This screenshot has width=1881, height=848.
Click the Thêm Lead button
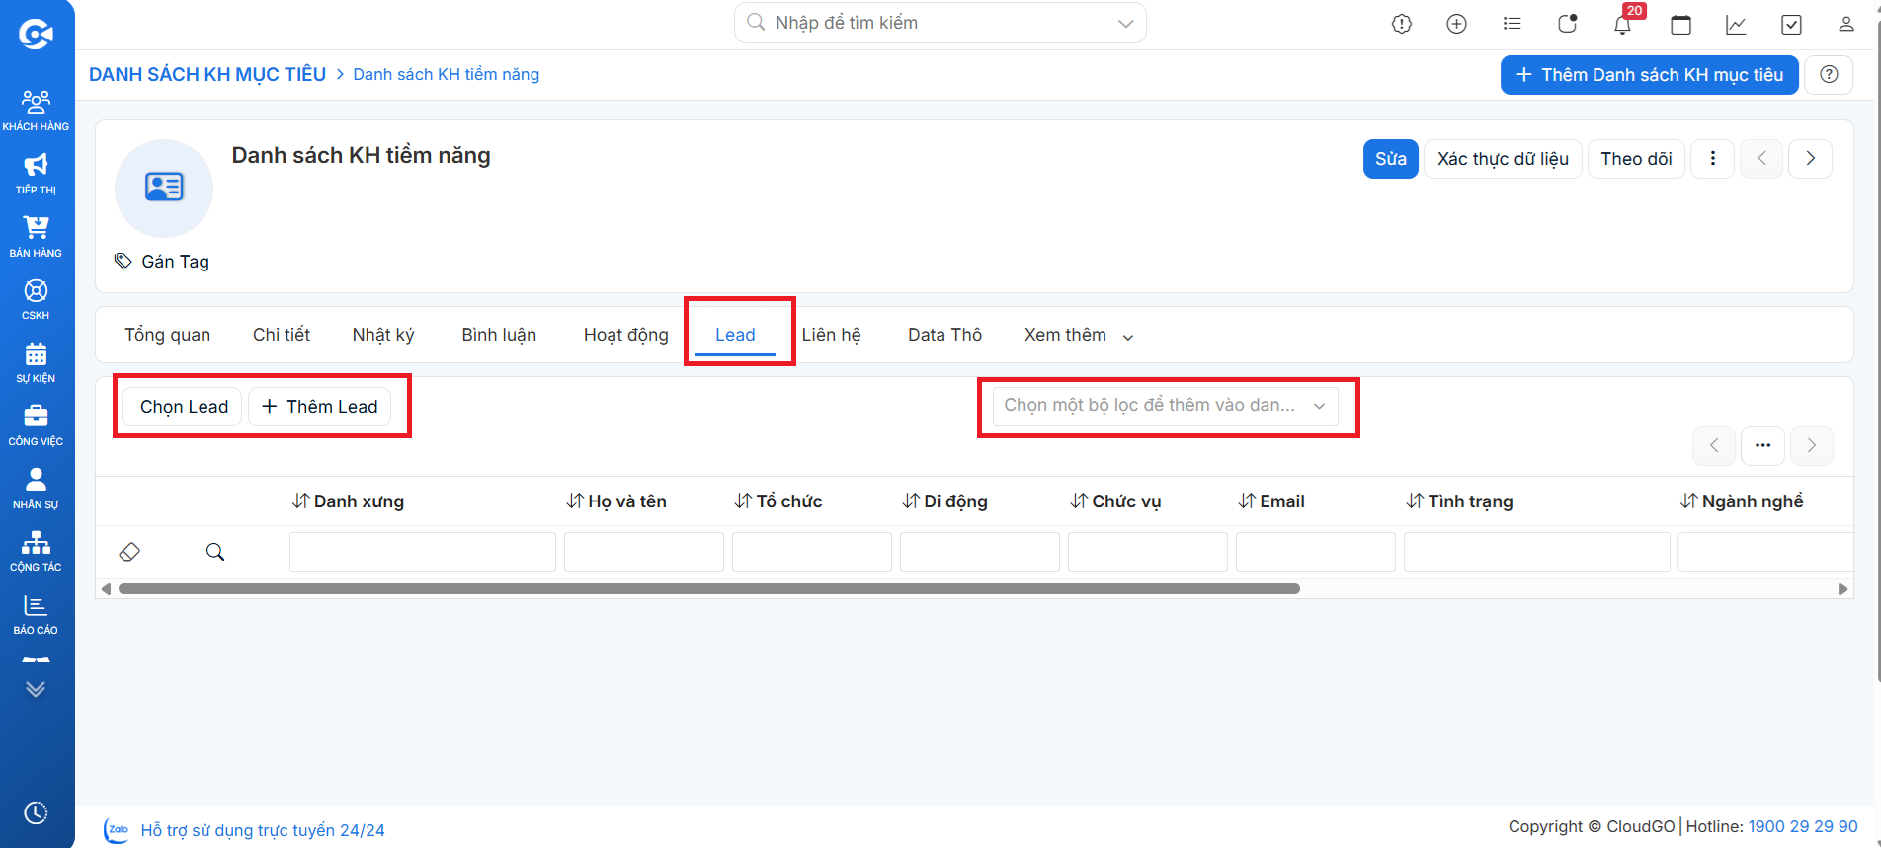(319, 407)
